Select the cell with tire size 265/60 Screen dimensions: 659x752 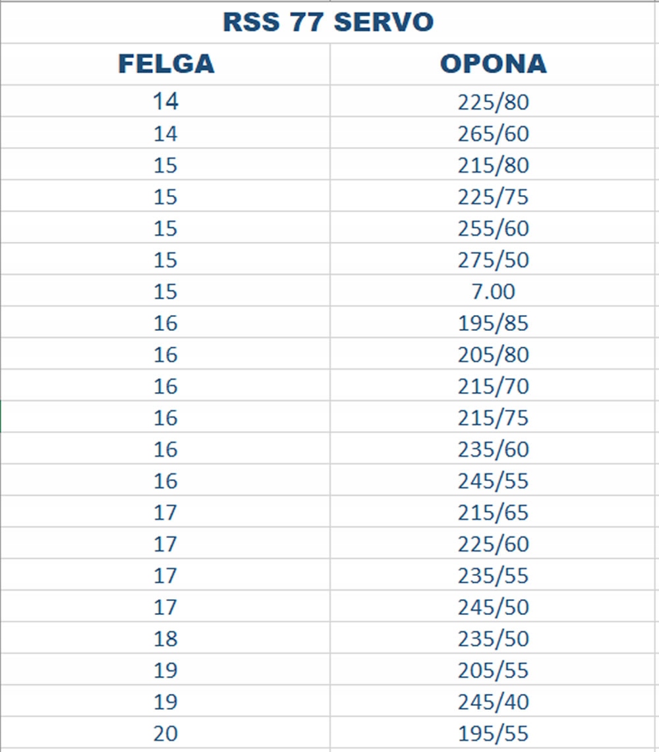[493, 133]
